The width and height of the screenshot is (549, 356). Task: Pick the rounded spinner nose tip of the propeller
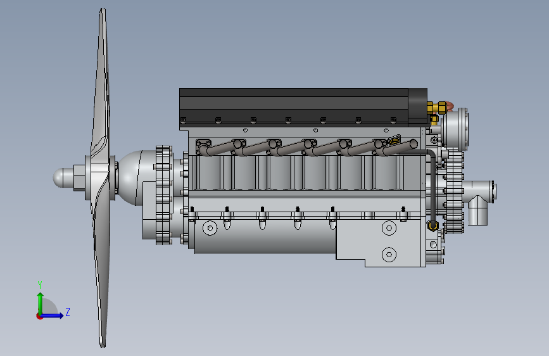60,177
